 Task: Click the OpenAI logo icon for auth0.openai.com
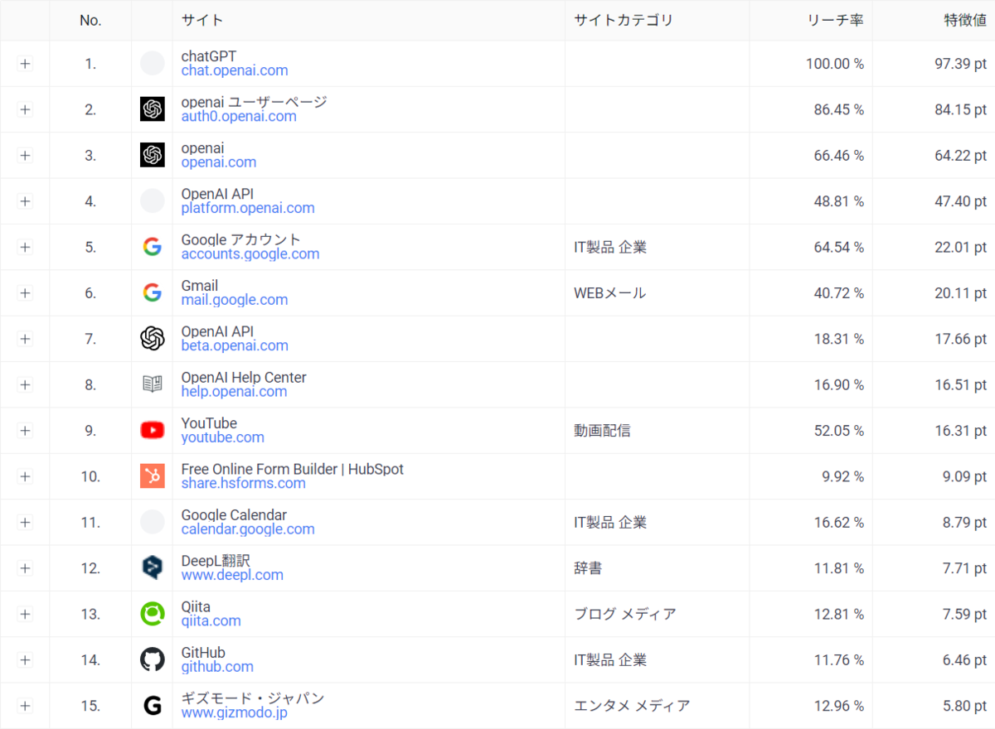click(153, 109)
